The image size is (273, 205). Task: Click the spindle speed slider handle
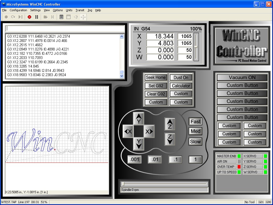[123, 184]
